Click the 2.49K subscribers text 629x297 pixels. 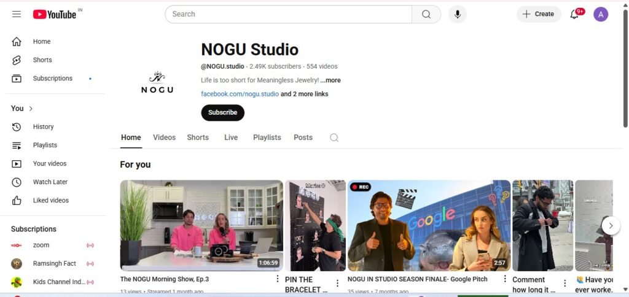click(x=275, y=66)
